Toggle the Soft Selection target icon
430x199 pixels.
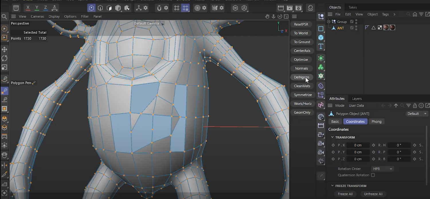pyautogui.click(x=197, y=8)
